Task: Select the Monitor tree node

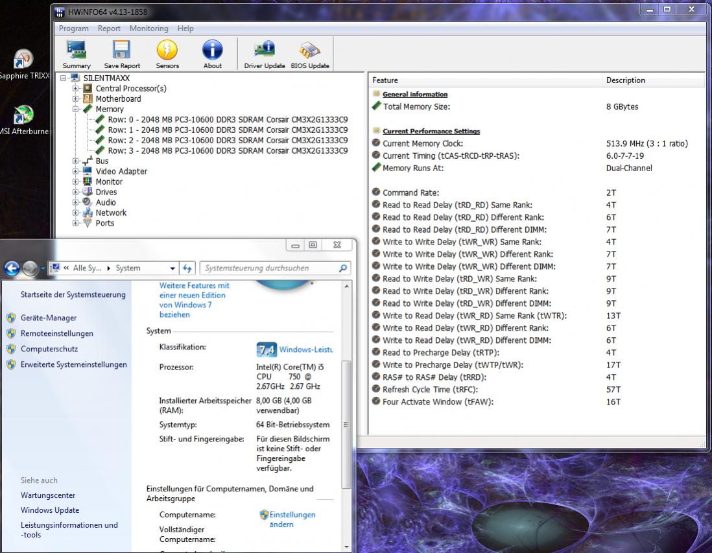Action: pyautogui.click(x=109, y=182)
